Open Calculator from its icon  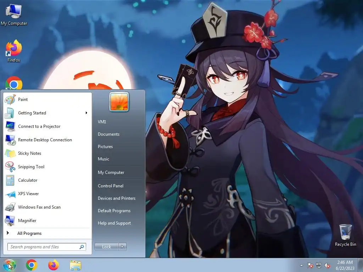(10, 180)
